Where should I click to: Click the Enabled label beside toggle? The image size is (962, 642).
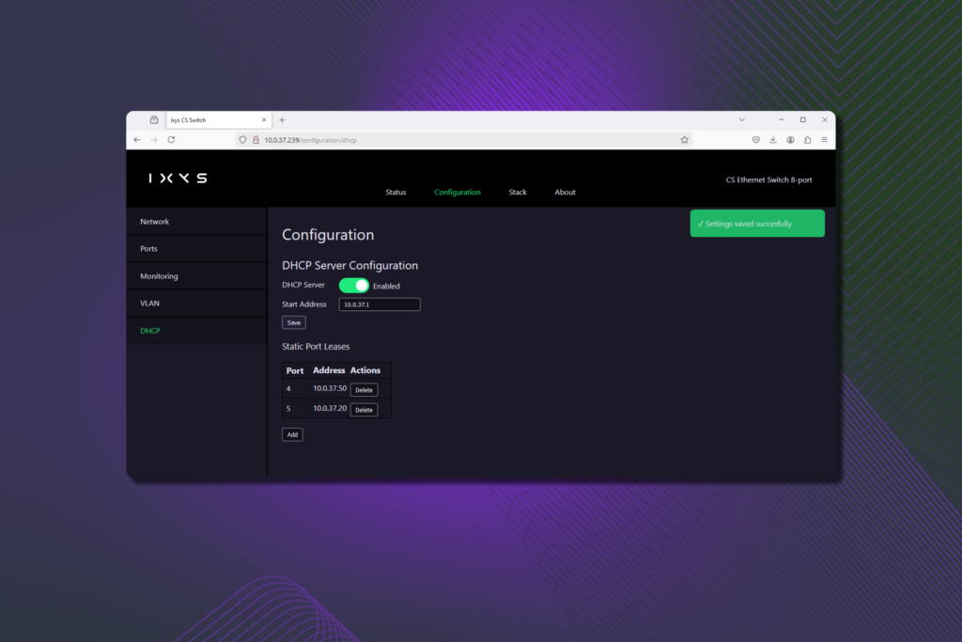(x=386, y=286)
